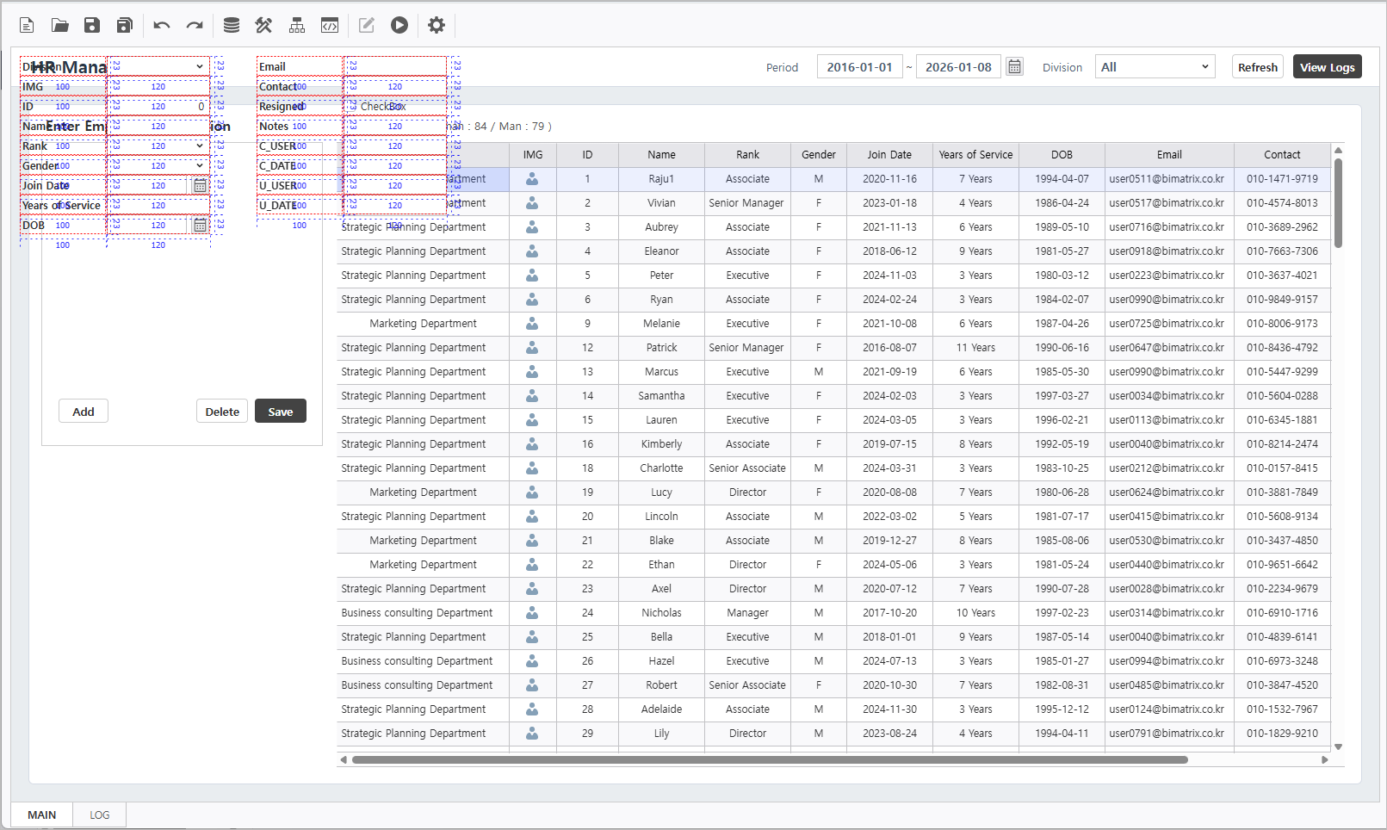Image resolution: width=1387 pixels, height=830 pixels.
Task: Select the MAIN tab
Action: point(41,815)
